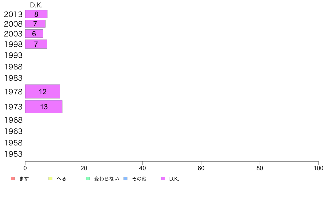Select the 1998 bar showing 7

click(x=36, y=44)
